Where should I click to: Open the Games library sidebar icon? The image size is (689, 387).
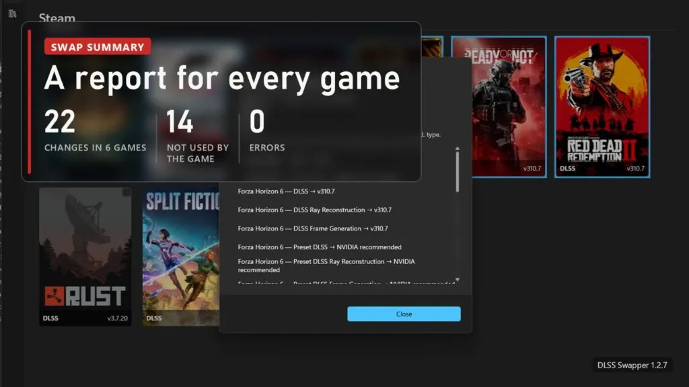coord(12,13)
